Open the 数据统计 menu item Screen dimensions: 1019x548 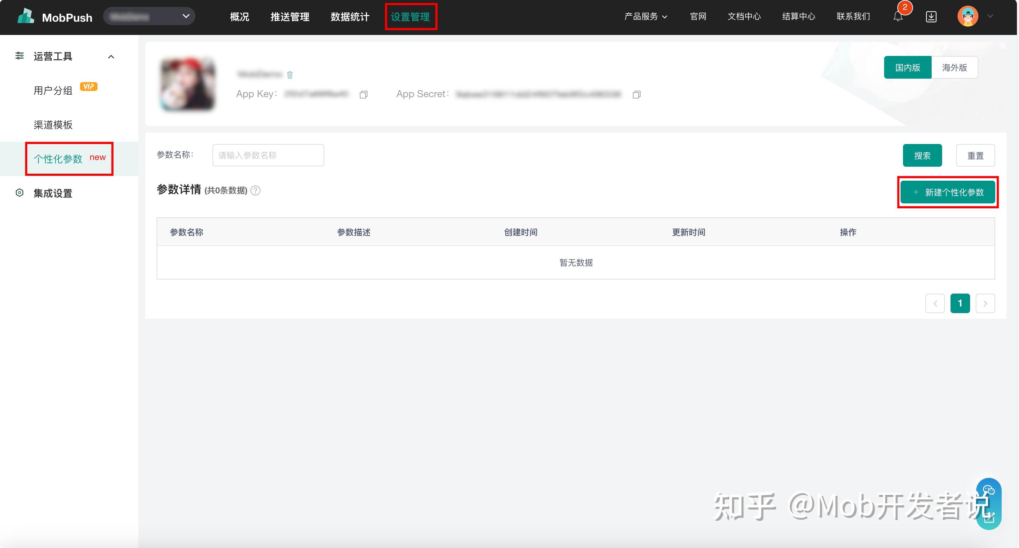[x=350, y=17]
